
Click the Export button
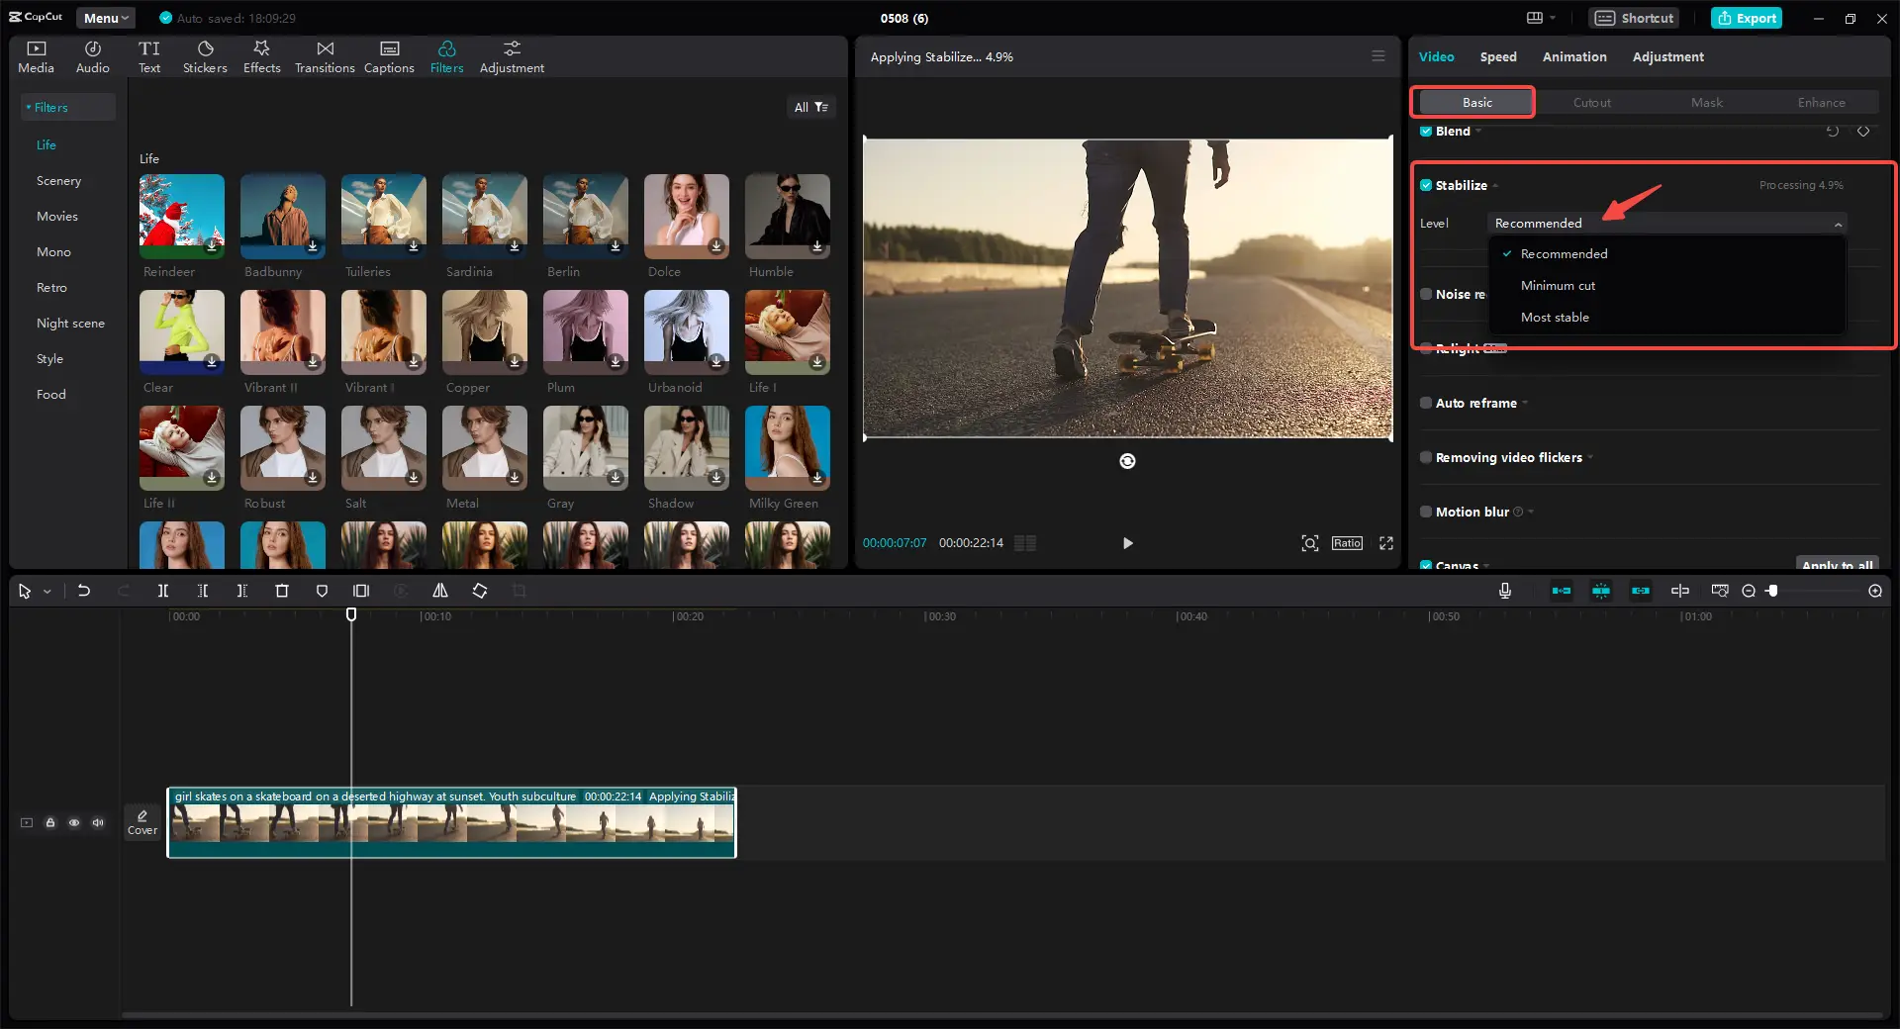1747,18
